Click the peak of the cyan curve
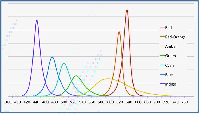200x114 pixels. click(64, 63)
